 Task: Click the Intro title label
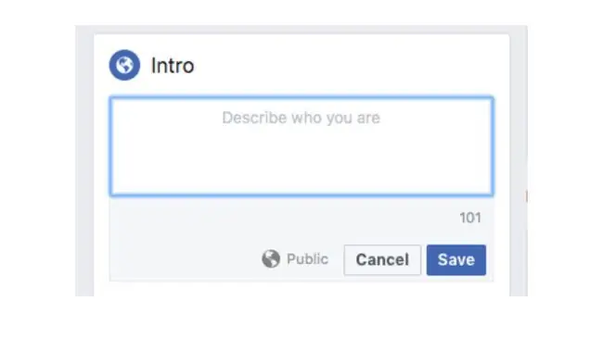click(173, 66)
